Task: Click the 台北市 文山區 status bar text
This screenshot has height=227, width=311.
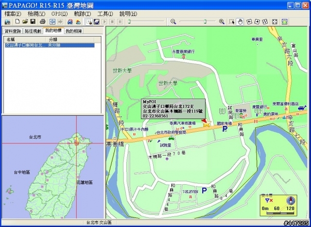Action: pyautogui.click(x=99, y=223)
